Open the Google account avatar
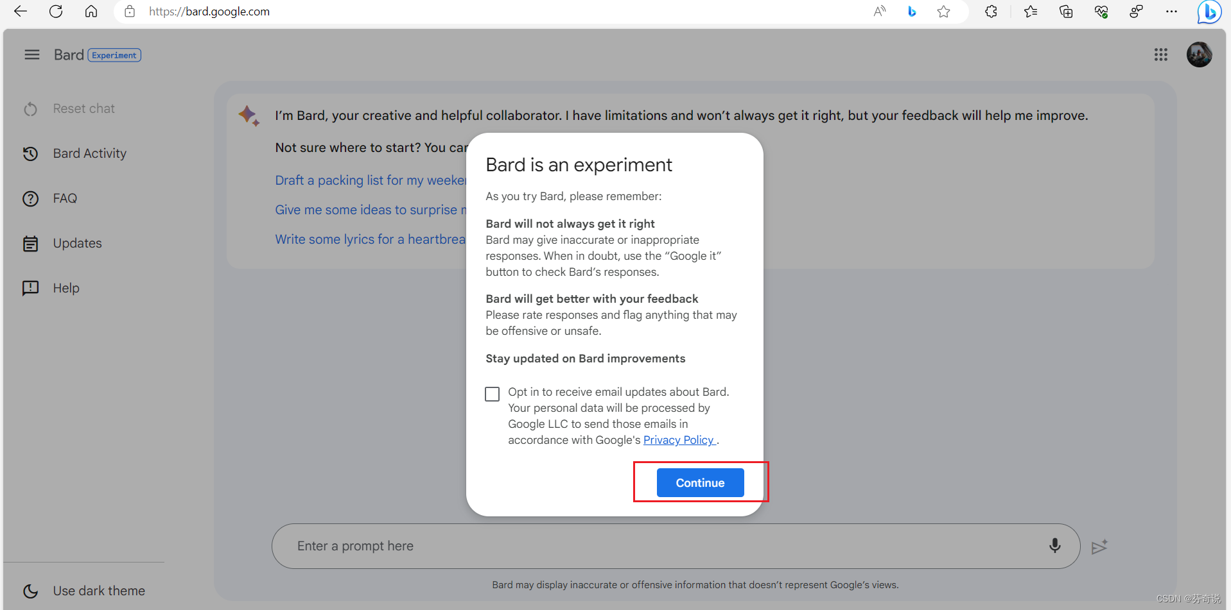The height and width of the screenshot is (610, 1231). pyautogui.click(x=1199, y=55)
